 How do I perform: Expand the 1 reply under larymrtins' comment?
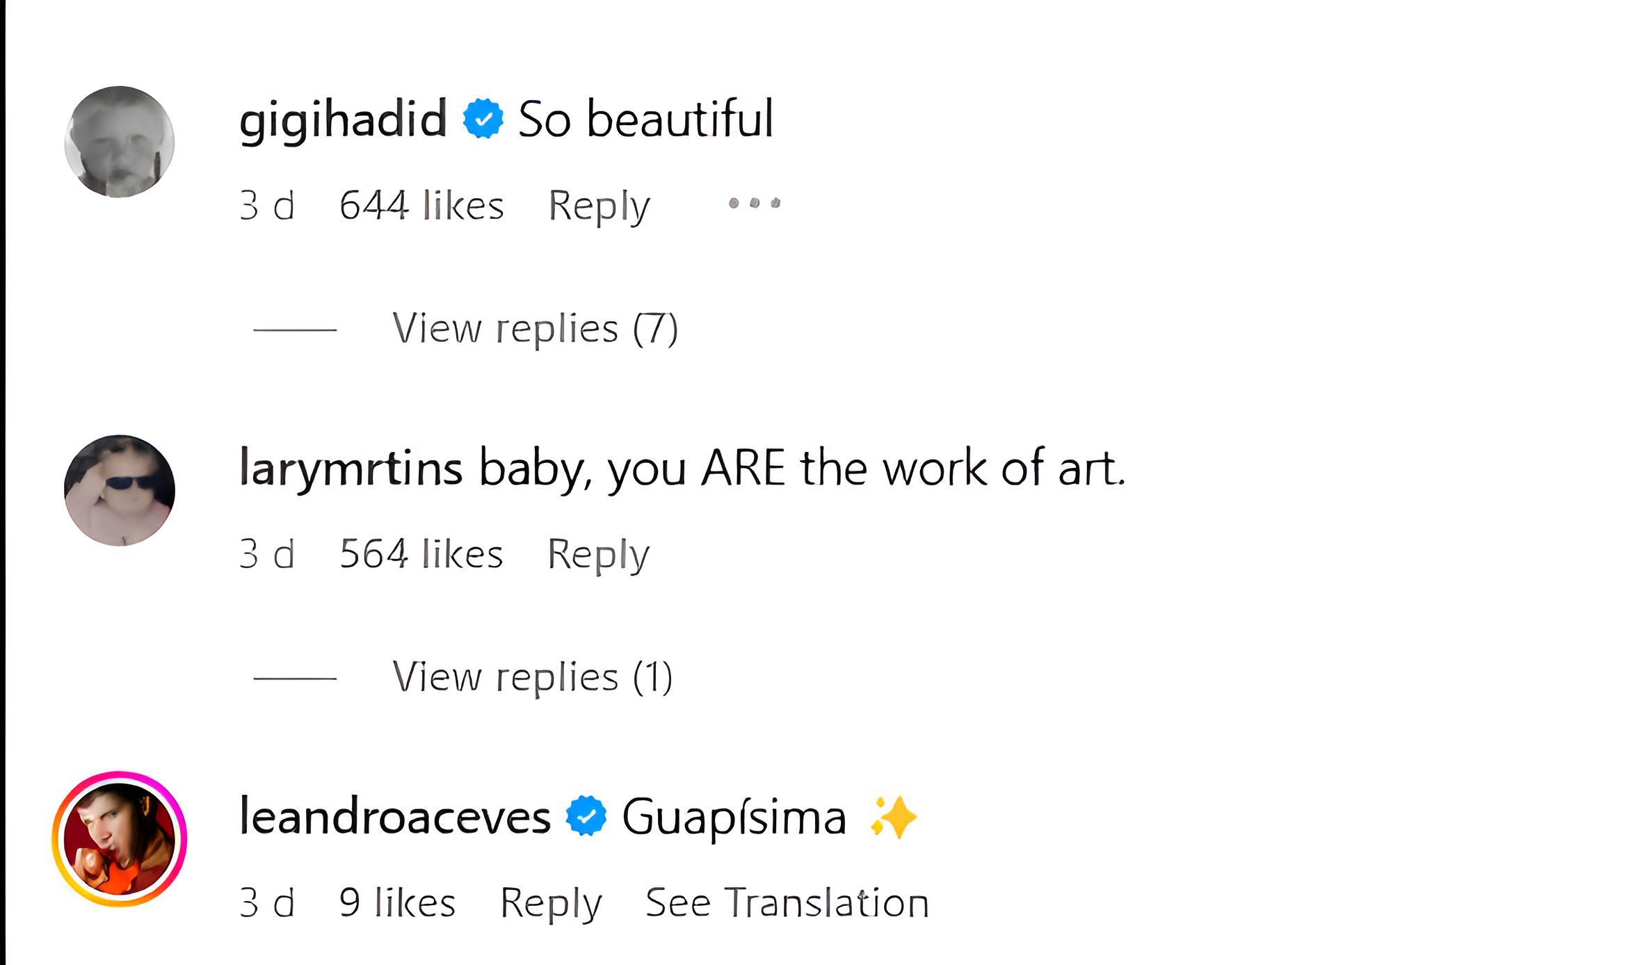[x=532, y=677]
